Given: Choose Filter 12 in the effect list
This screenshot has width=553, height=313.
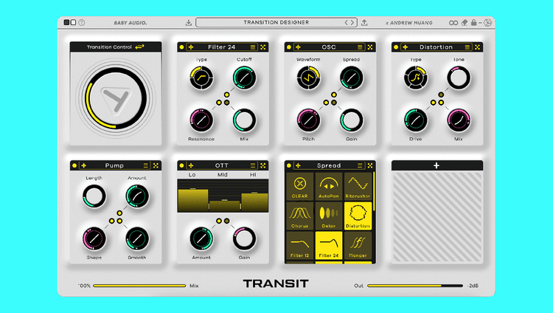Looking at the screenshot, I should point(300,246).
